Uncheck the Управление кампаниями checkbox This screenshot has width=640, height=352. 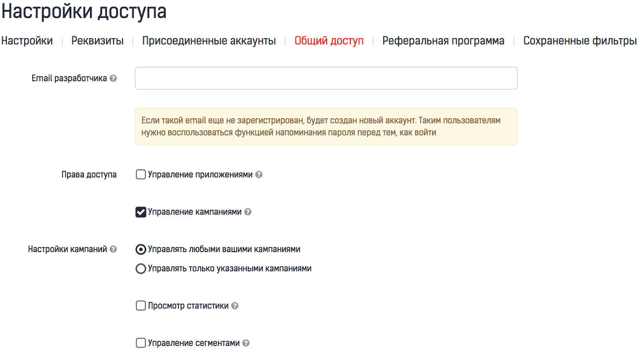coord(141,212)
